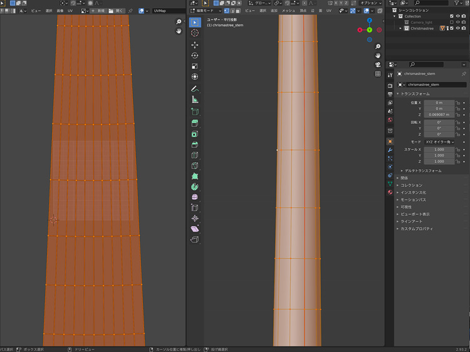Open the XYZ オイラー角 rotation mode dropdown
Viewport: 470px width, 352px height.
[x=439, y=142]
